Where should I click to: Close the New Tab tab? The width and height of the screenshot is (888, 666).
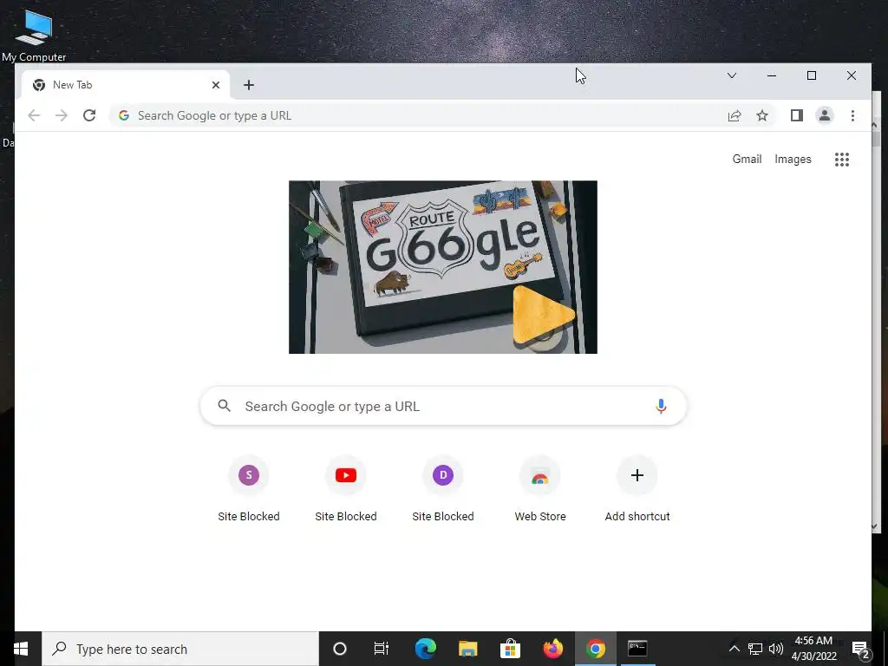(x=216, y=85)
